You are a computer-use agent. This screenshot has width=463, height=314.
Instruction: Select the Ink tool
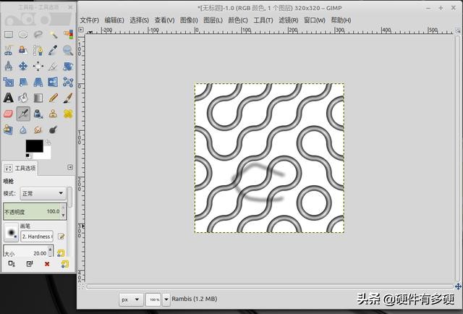pyautogui.click(x=38, y=114)
